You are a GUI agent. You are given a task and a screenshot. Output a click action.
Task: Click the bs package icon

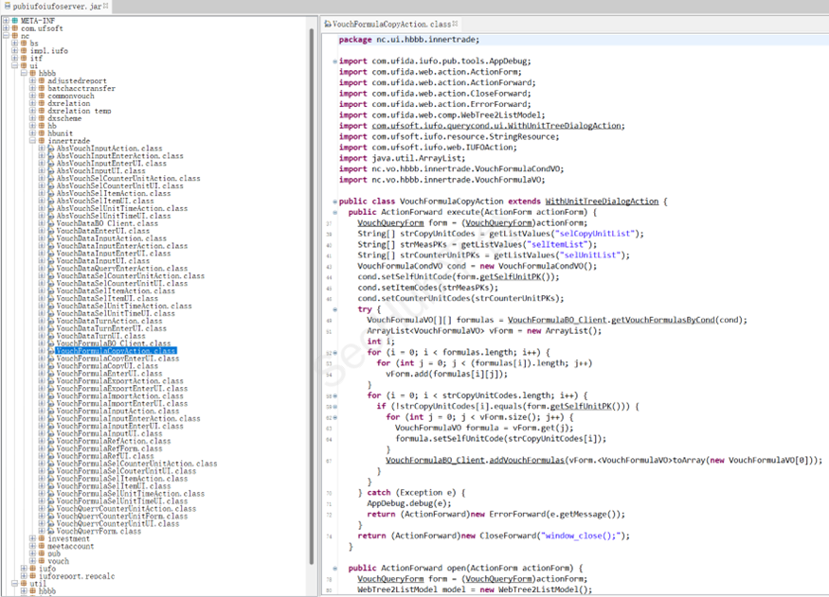pos(24,44)
